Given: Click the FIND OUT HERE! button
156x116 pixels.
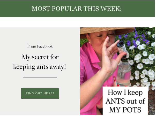Looking at the screenshot, I should [40, 93].
